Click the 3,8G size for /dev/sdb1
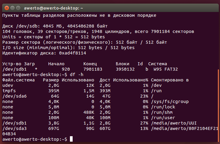The image size is (220, 144). click(x=54, y=123)
